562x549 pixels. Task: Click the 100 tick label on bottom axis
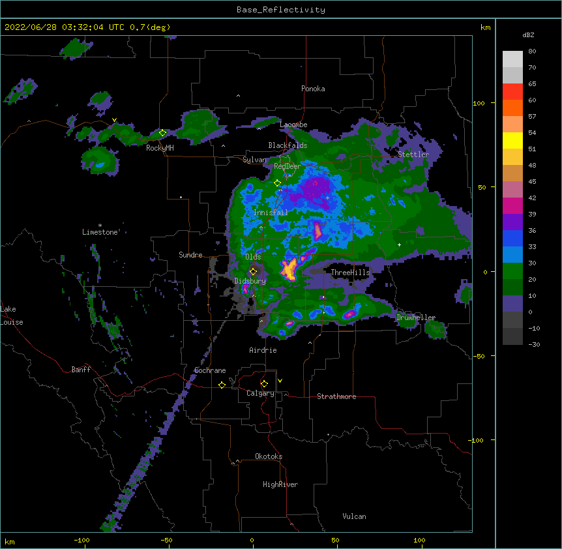[x=419, y=540]
